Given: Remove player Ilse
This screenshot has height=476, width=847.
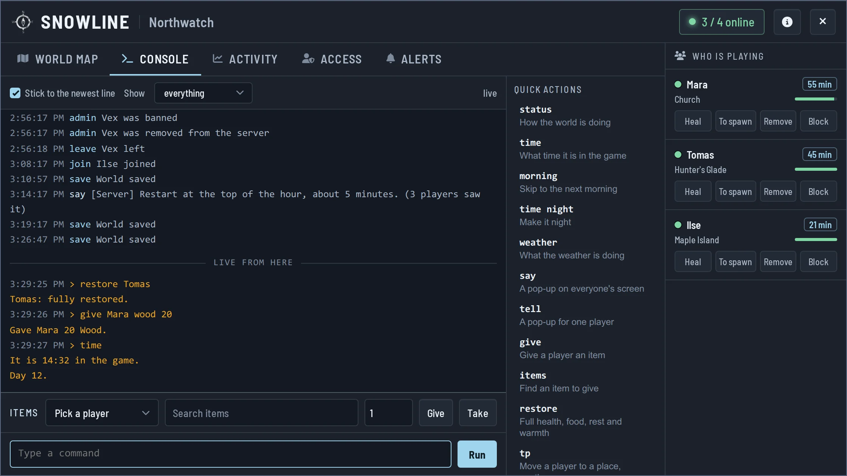Looking at the screenshot, I should tap(778, 262).
